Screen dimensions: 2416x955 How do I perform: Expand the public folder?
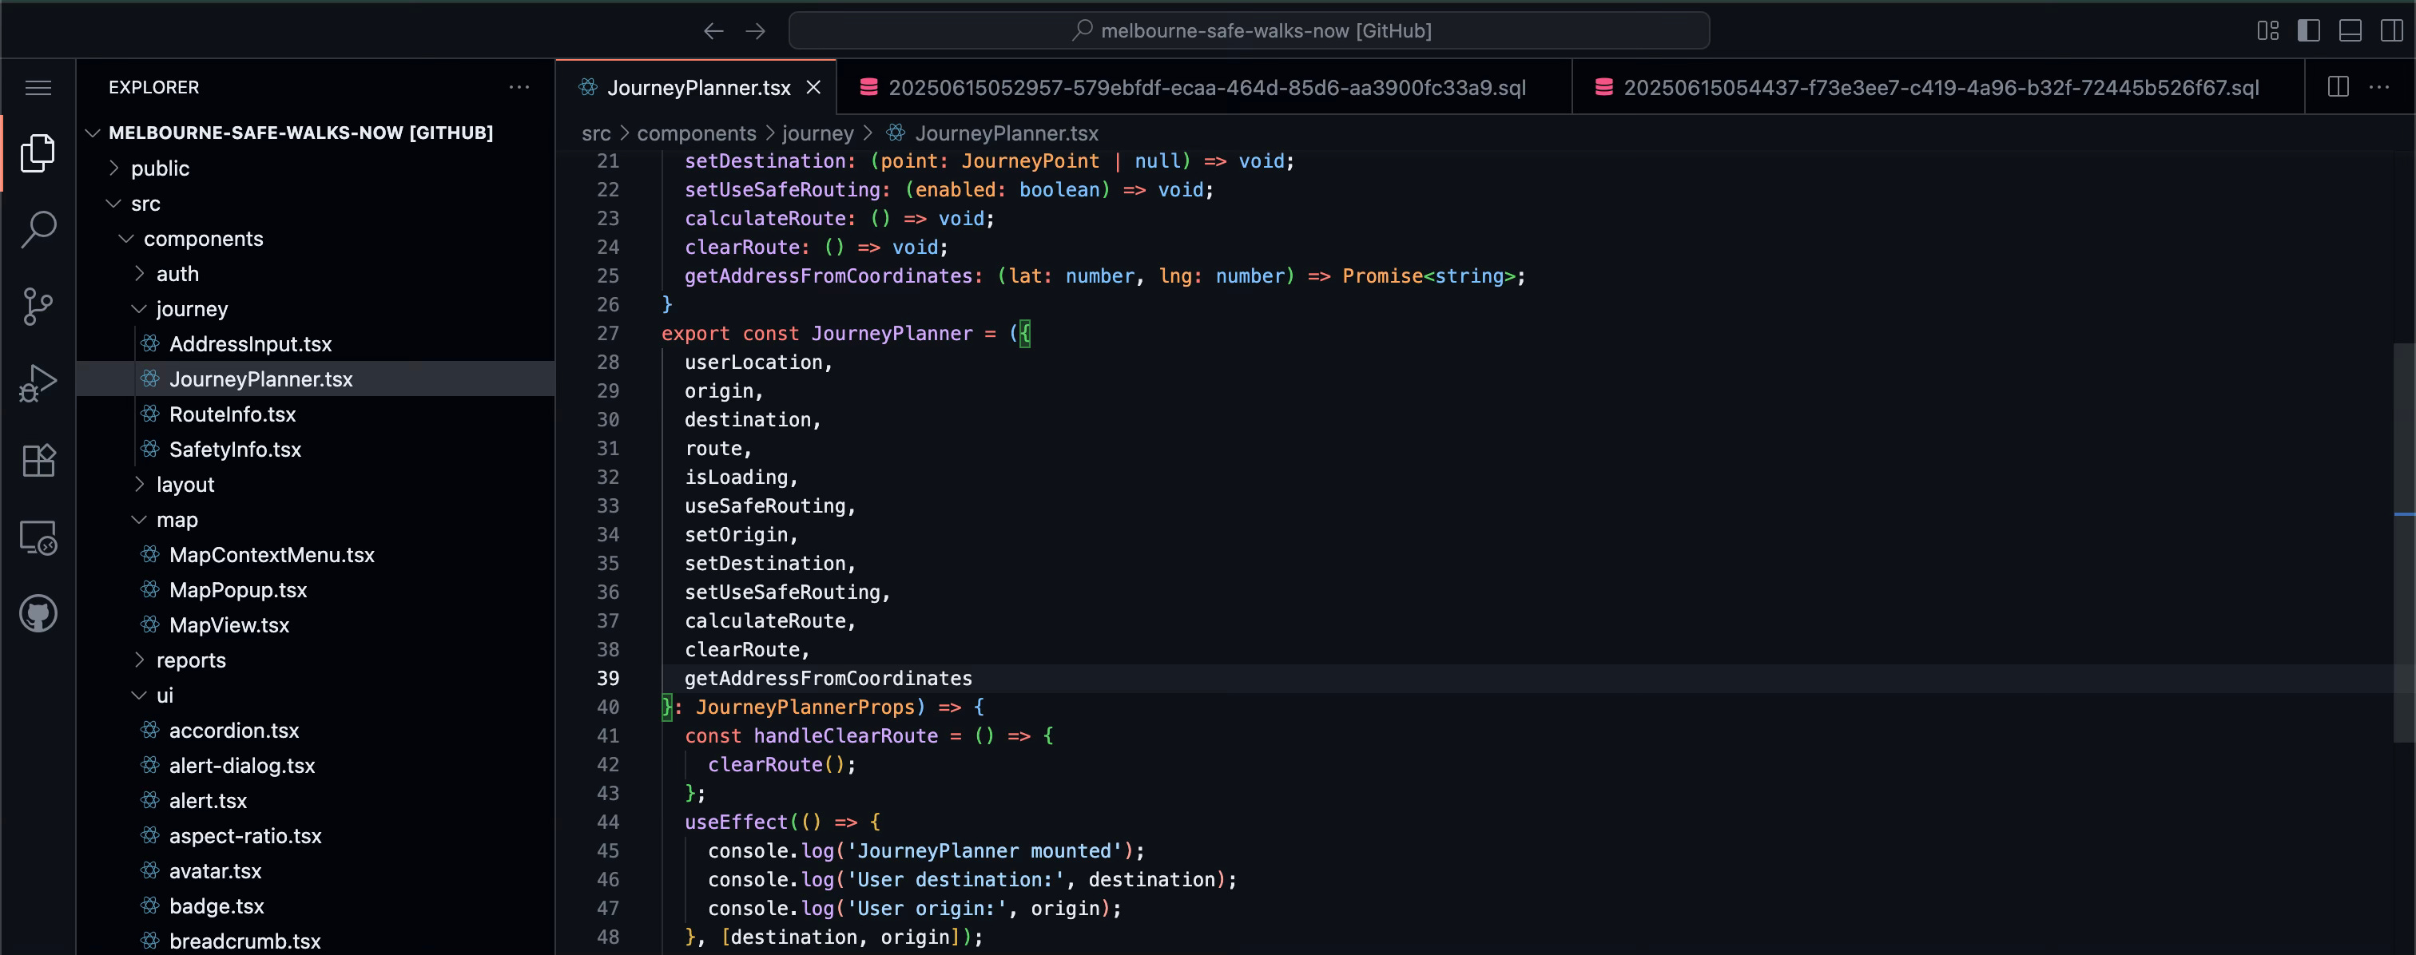coord(160,168)
